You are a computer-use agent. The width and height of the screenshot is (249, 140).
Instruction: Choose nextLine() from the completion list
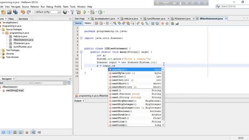coord(135,122)
